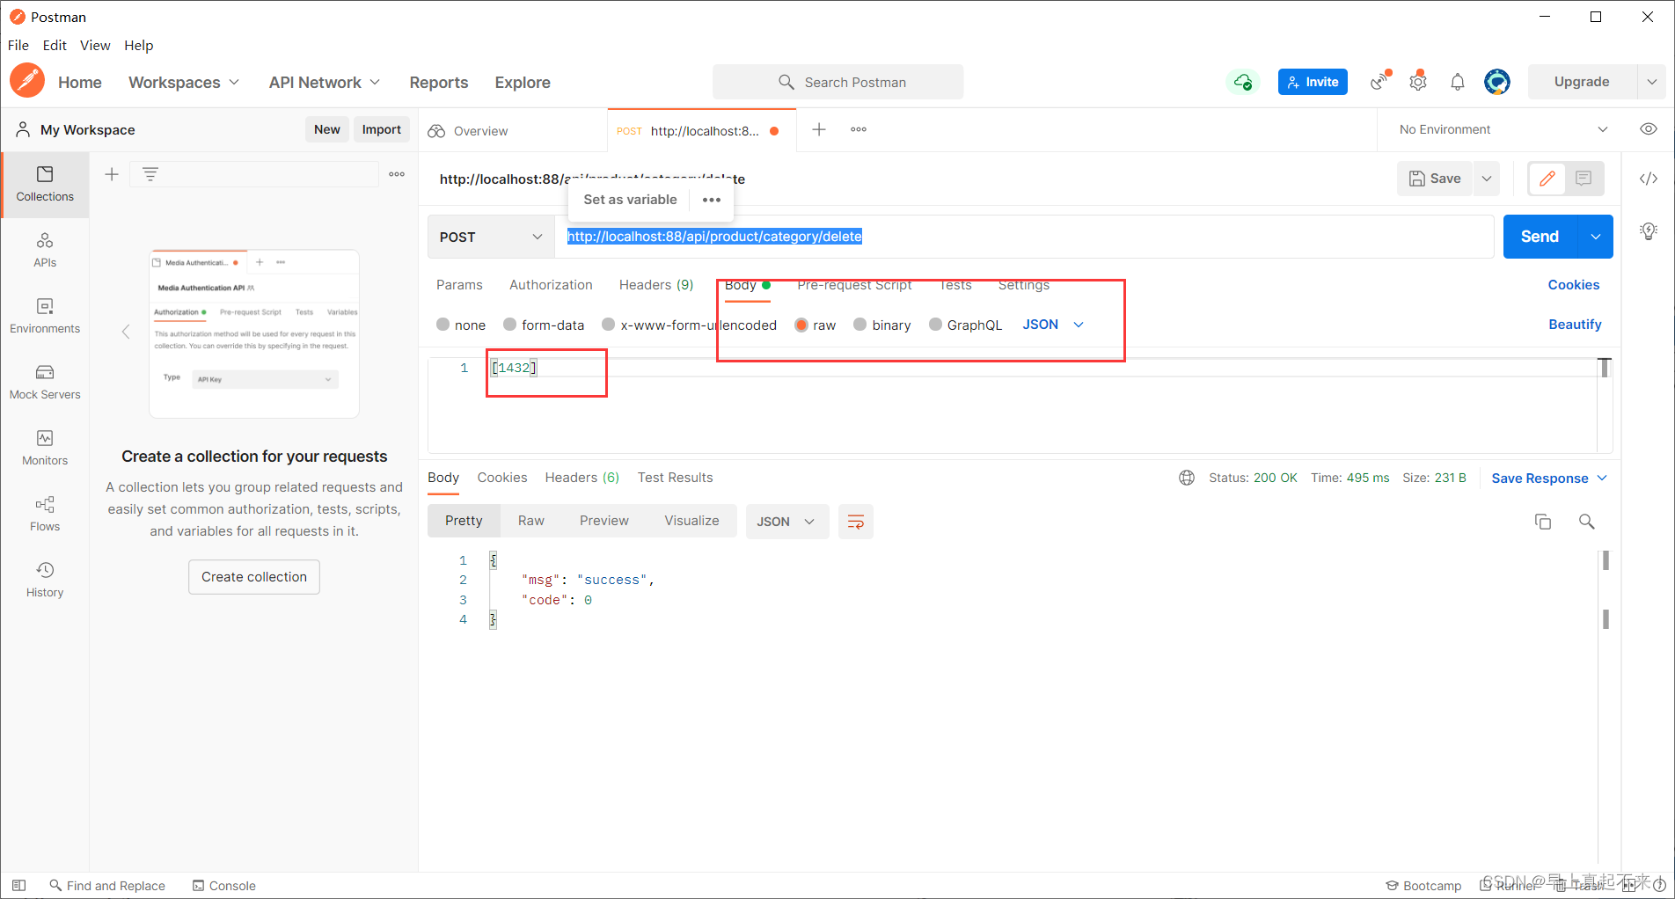Click the Import button
The image size is (1675, 899).
tap(382, 129)
